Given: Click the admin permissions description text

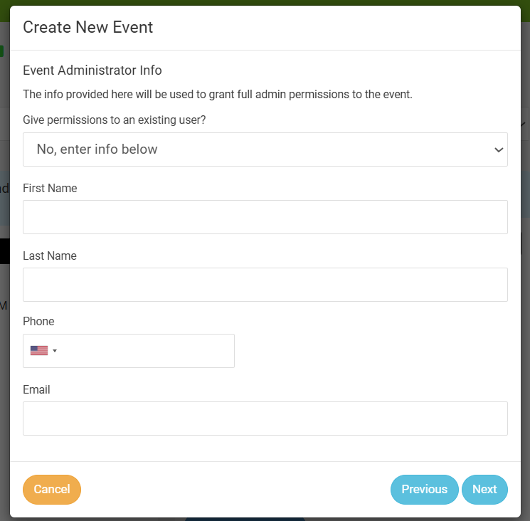Looking at the screenshot, I should pyautogui.click(x=218, y=95).
